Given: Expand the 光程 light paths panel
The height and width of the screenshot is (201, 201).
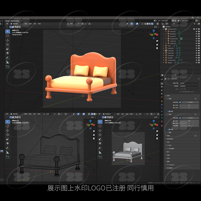Looking at the screenshot, I should point(182,136).
